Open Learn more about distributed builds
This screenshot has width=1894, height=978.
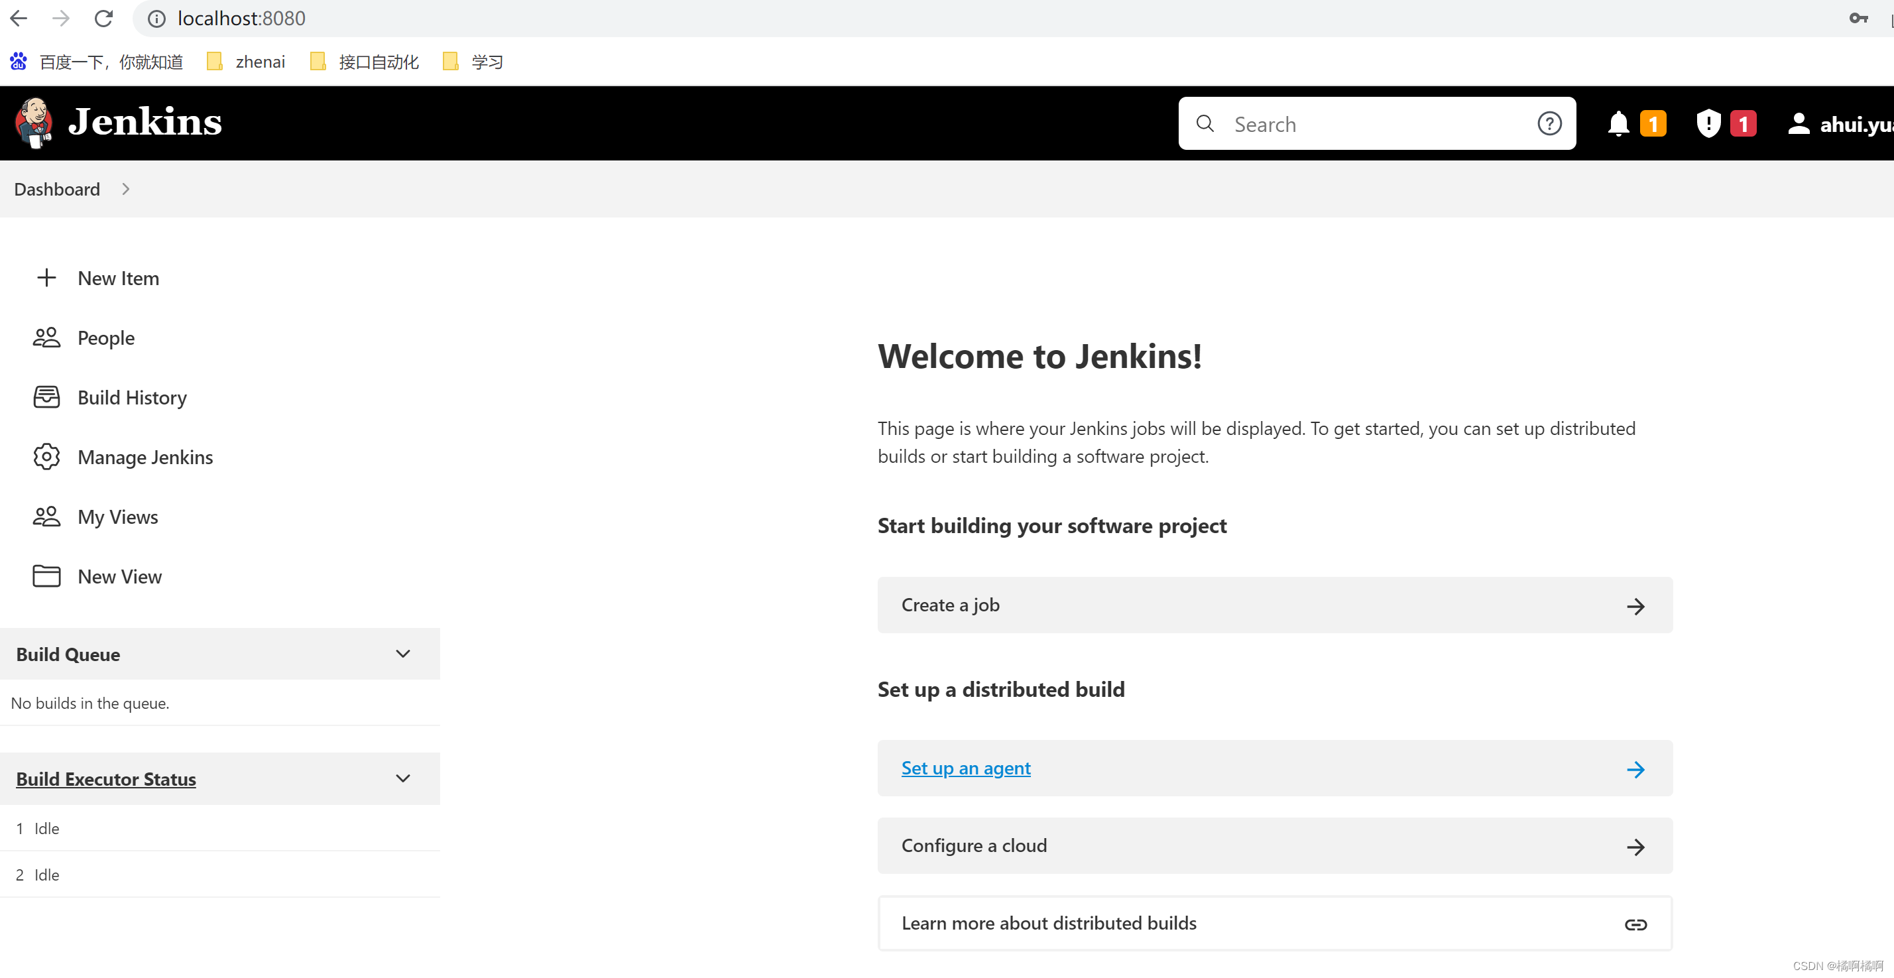click(1274, 923)
